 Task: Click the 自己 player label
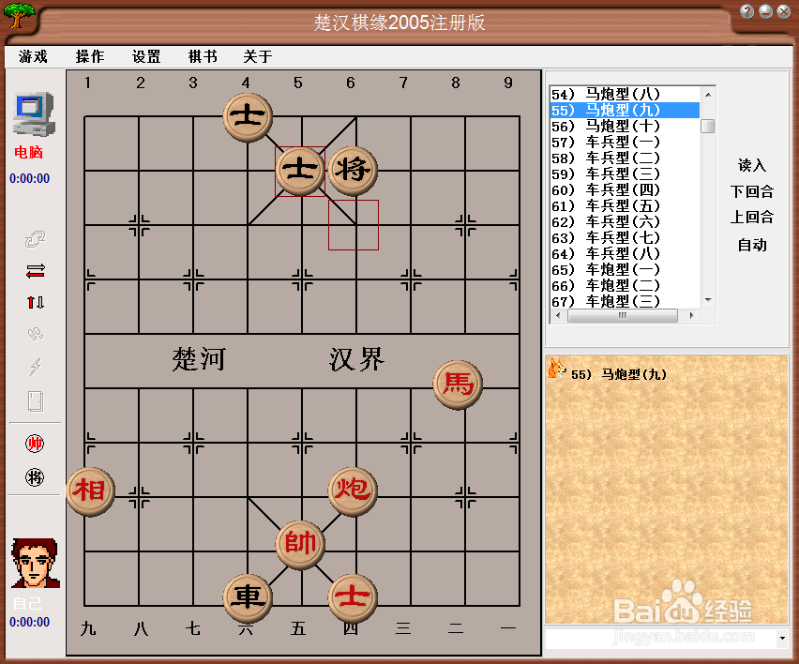point(27,603)
